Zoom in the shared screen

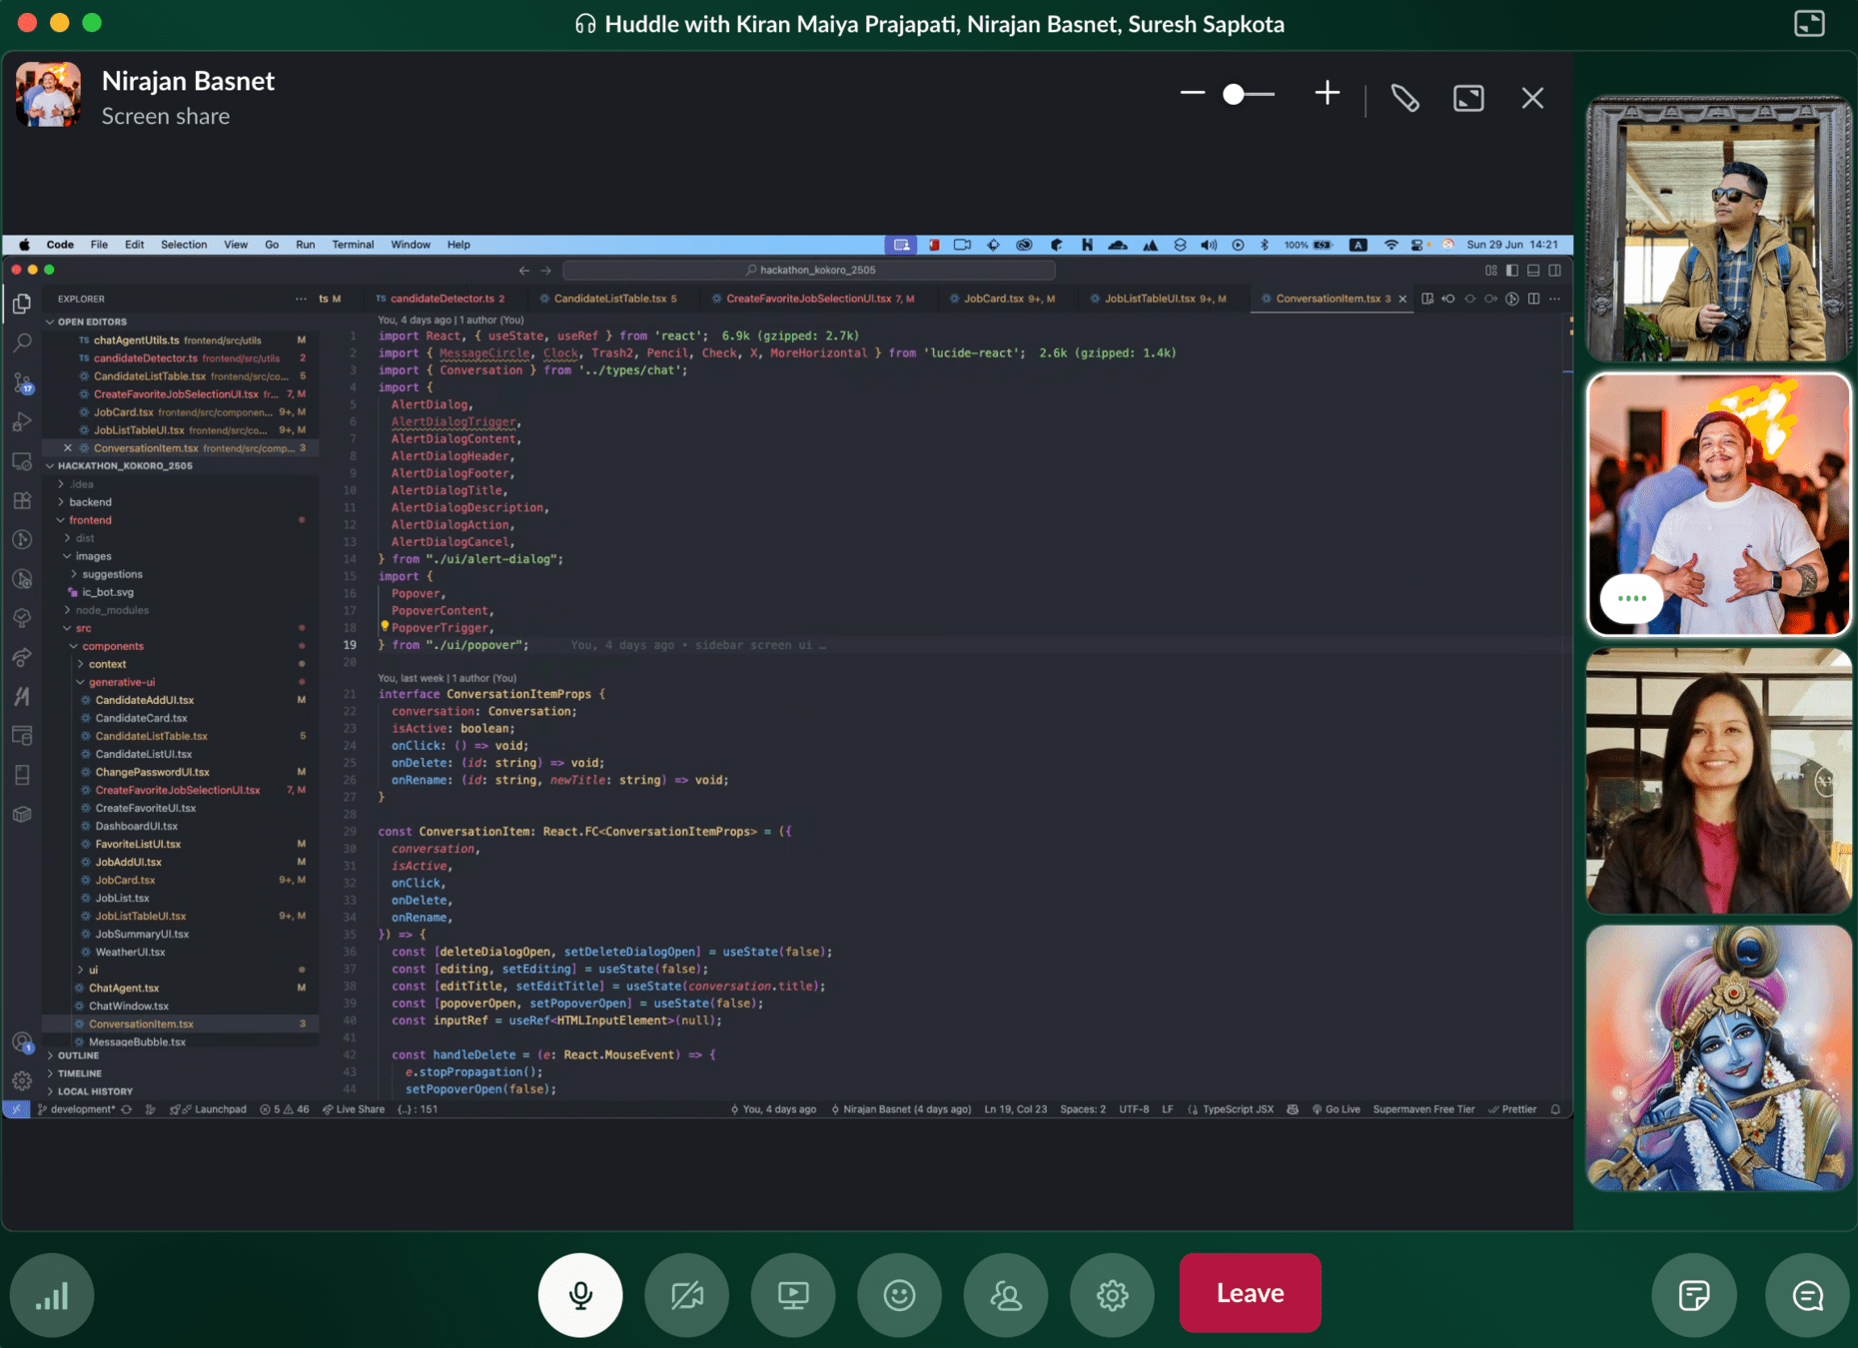click(x=1327, y=94)
